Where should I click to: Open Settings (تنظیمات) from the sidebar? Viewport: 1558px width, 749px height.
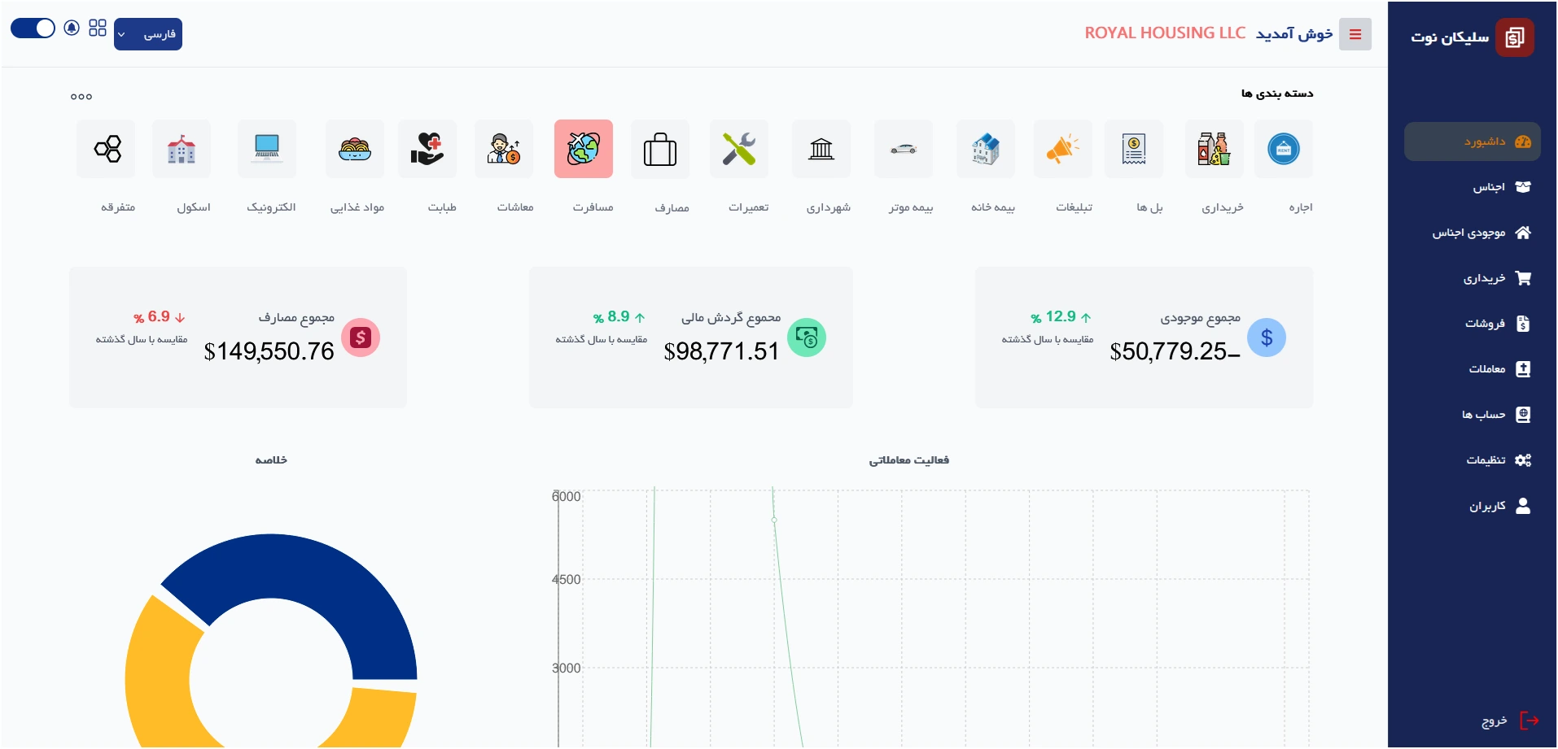1496,460
